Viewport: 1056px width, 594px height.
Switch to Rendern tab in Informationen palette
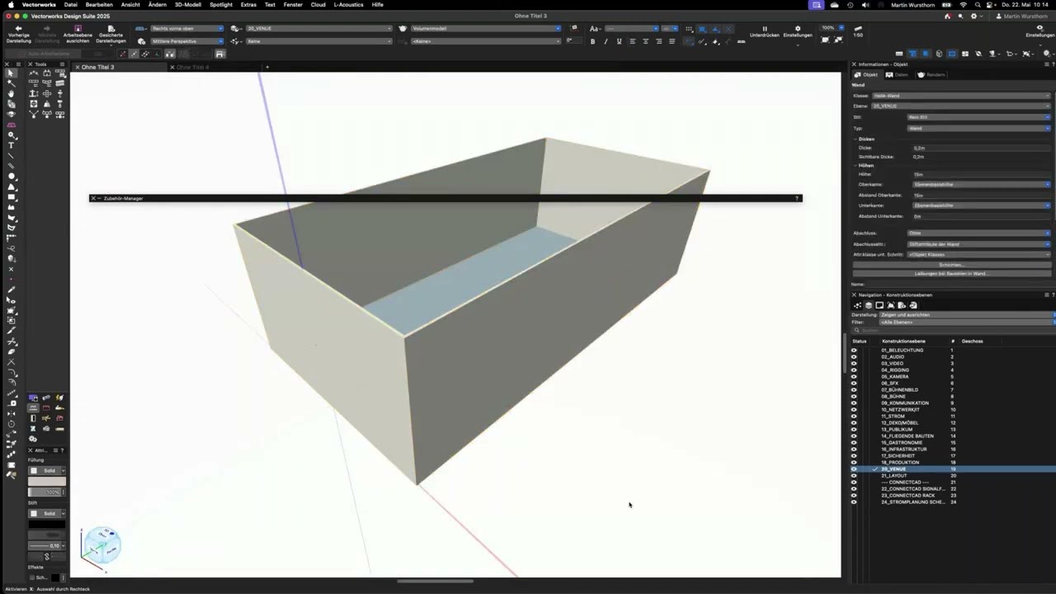[x=931, y=74]
